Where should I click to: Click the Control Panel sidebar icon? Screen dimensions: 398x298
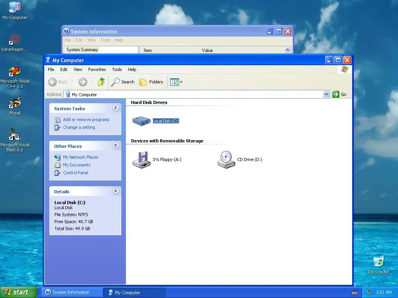click(58, 173)
